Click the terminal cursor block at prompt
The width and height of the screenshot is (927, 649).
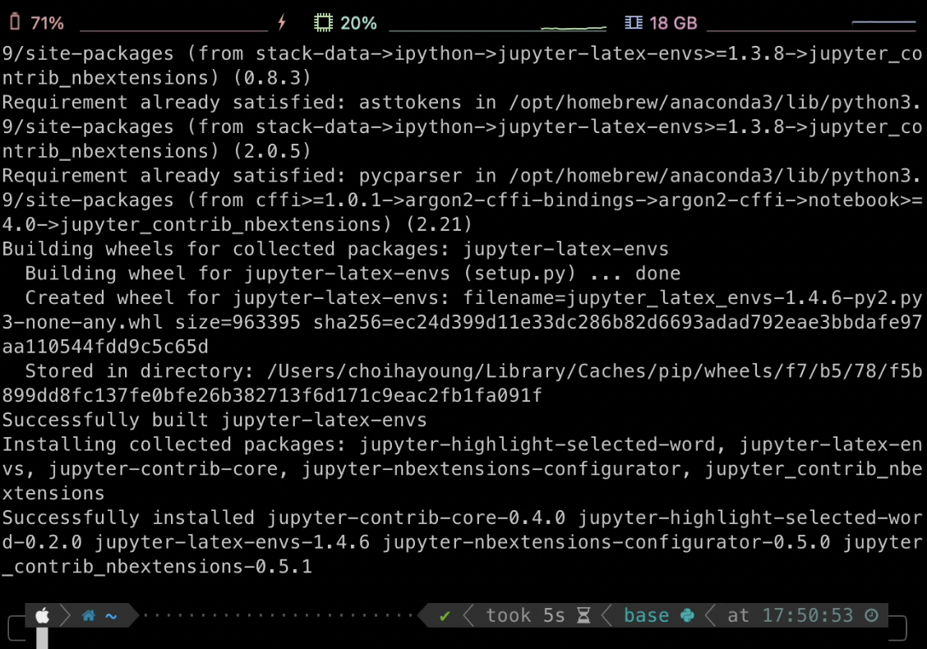coord(42,638)
